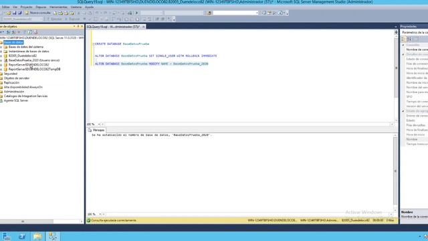Click the Database Engine query icon
428x241 pixels.
pos(56,13)
